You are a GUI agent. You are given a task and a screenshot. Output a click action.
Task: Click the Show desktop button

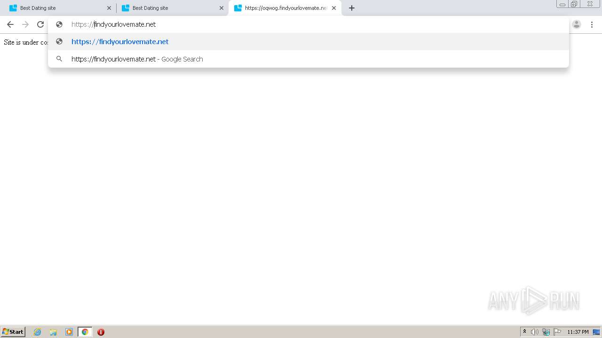[x=597, y=332]
